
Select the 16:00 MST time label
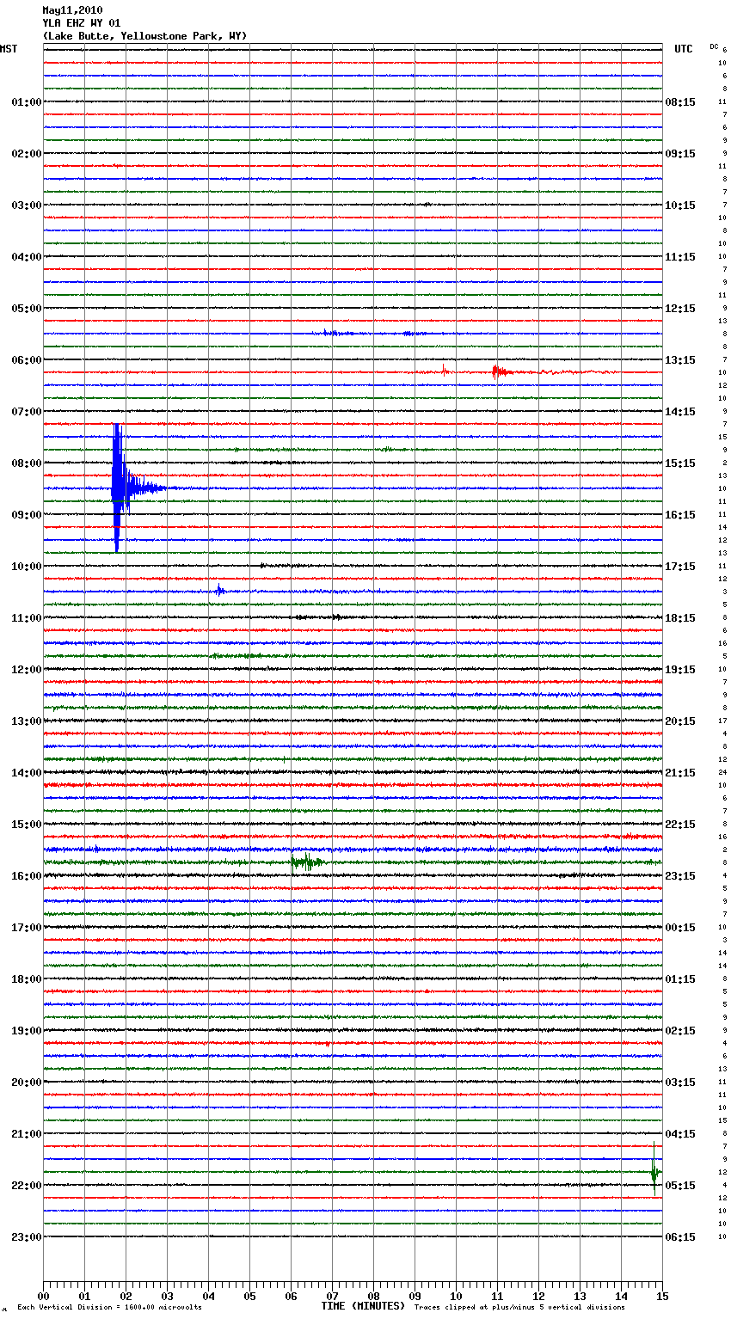27,876
